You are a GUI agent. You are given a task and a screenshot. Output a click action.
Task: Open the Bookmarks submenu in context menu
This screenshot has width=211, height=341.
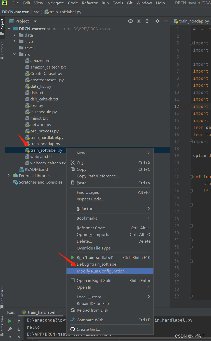point(110,218)
